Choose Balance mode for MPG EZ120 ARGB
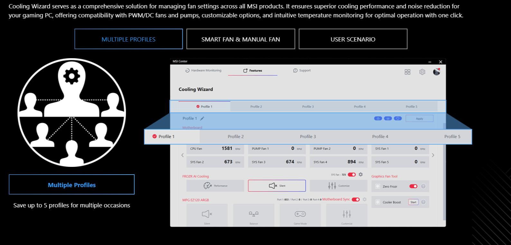 254,215
